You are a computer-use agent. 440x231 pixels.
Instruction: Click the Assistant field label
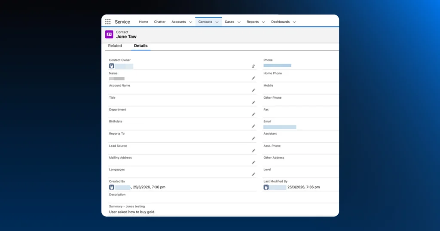tap(270, 134)
